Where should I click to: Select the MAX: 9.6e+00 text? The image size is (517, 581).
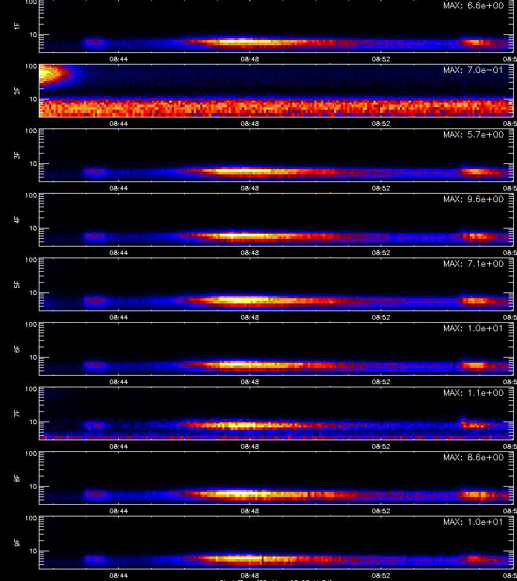point(473,199)
